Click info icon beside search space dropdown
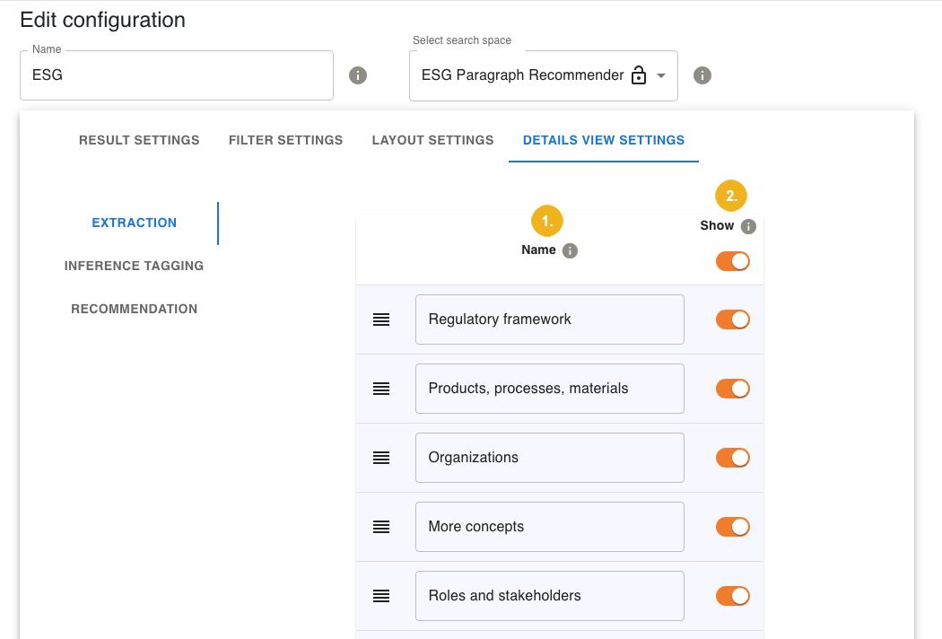This screenshot has height=639, width=942. pos(702,75)
